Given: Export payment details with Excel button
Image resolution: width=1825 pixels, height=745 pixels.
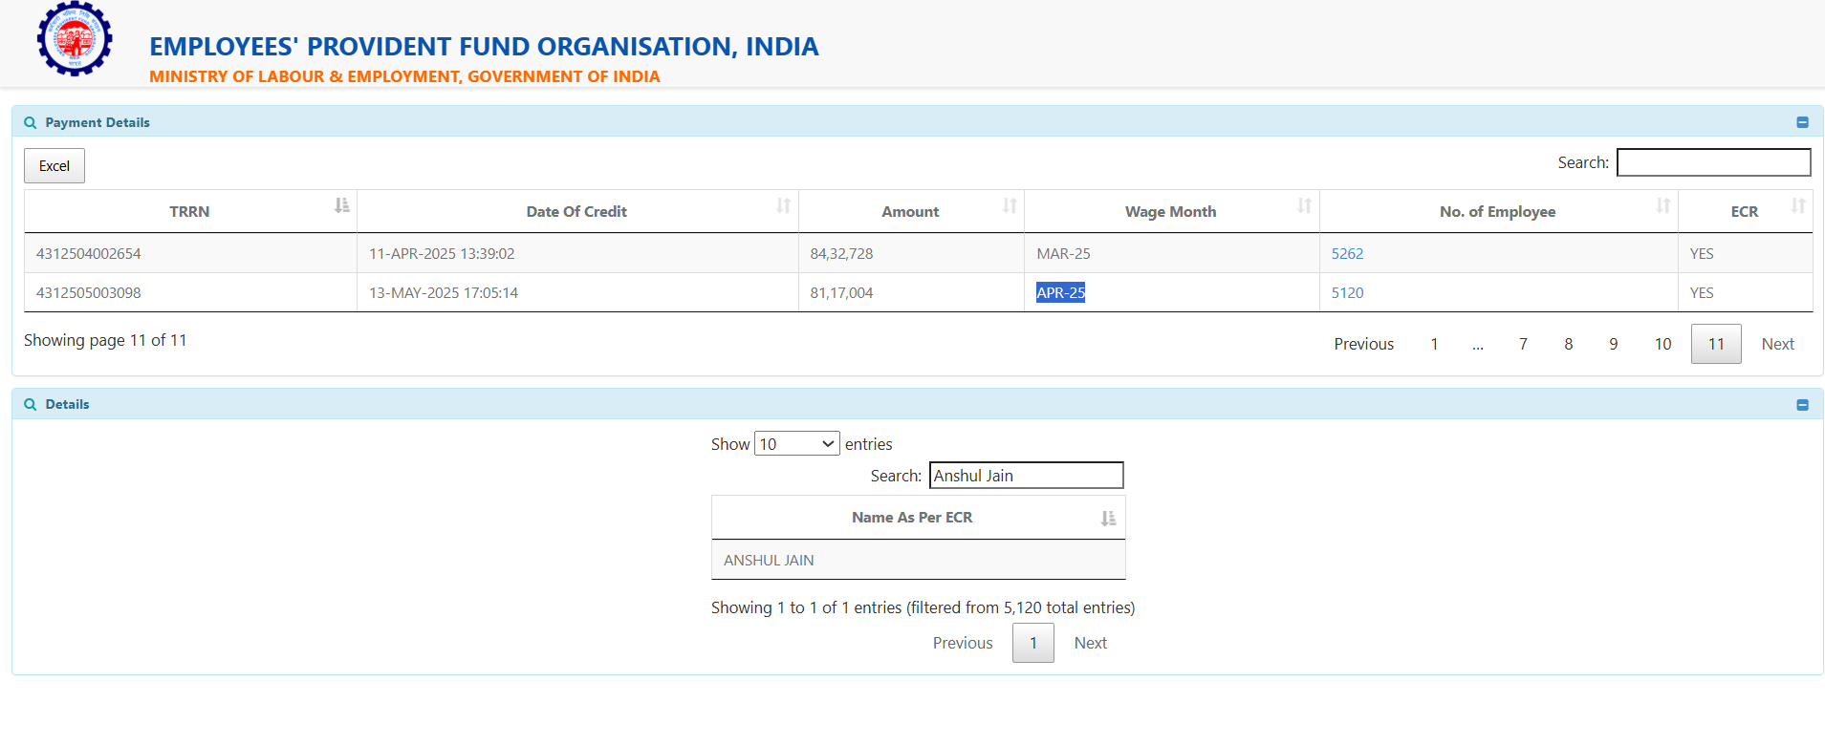Looking at the screenshot, I should coord(54,166).
